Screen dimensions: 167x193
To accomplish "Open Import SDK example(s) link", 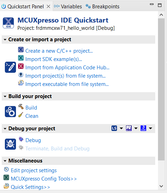I will tap(54, 59).
